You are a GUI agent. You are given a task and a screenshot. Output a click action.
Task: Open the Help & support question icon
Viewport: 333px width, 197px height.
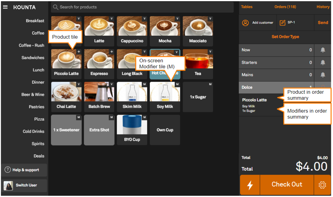(8, 170)
